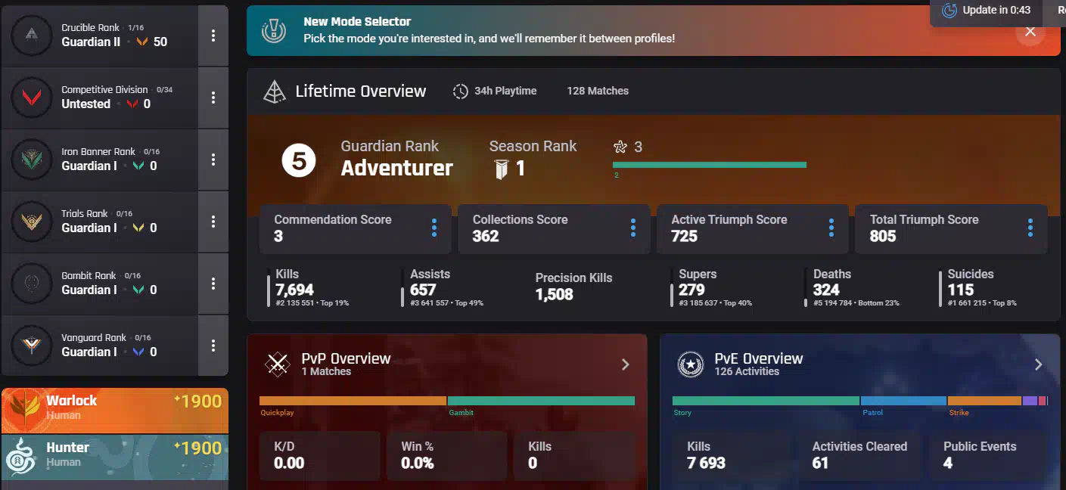Expand PvP Overview with chevron arrow
1066x490 pixels.
pos(626,364)
